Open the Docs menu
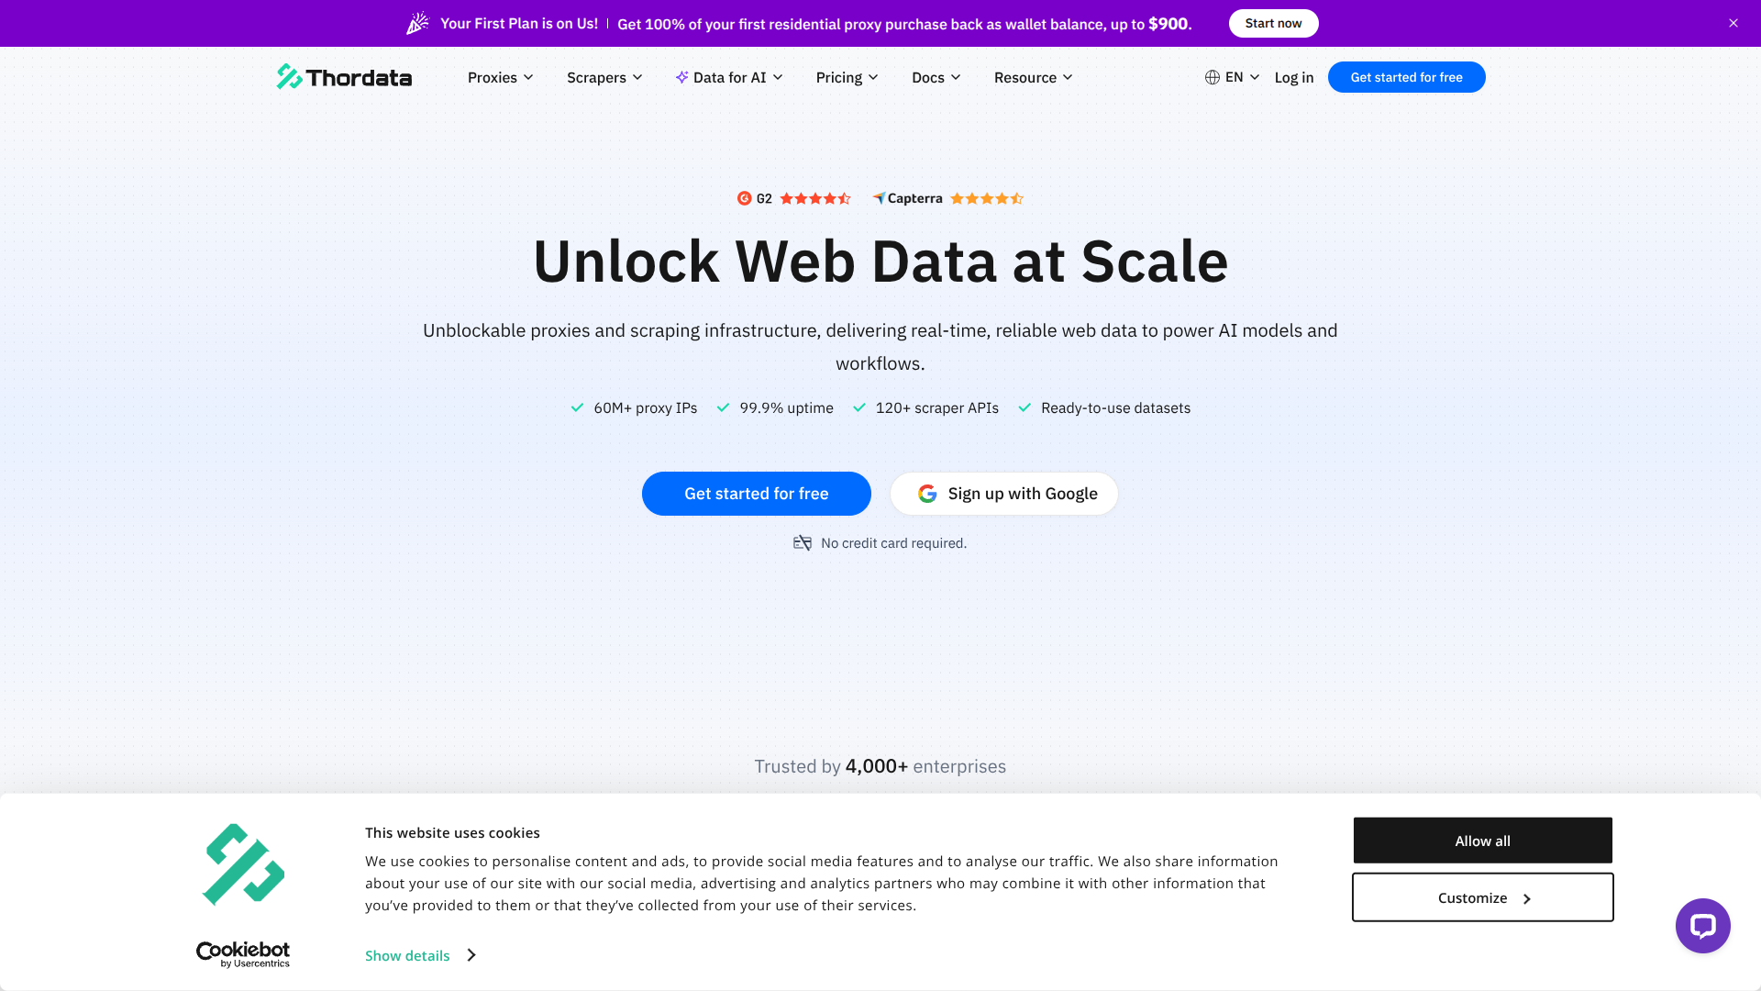Image resolution: width=1761 pixels, height=991 pixels. click(x=935, y=77)
